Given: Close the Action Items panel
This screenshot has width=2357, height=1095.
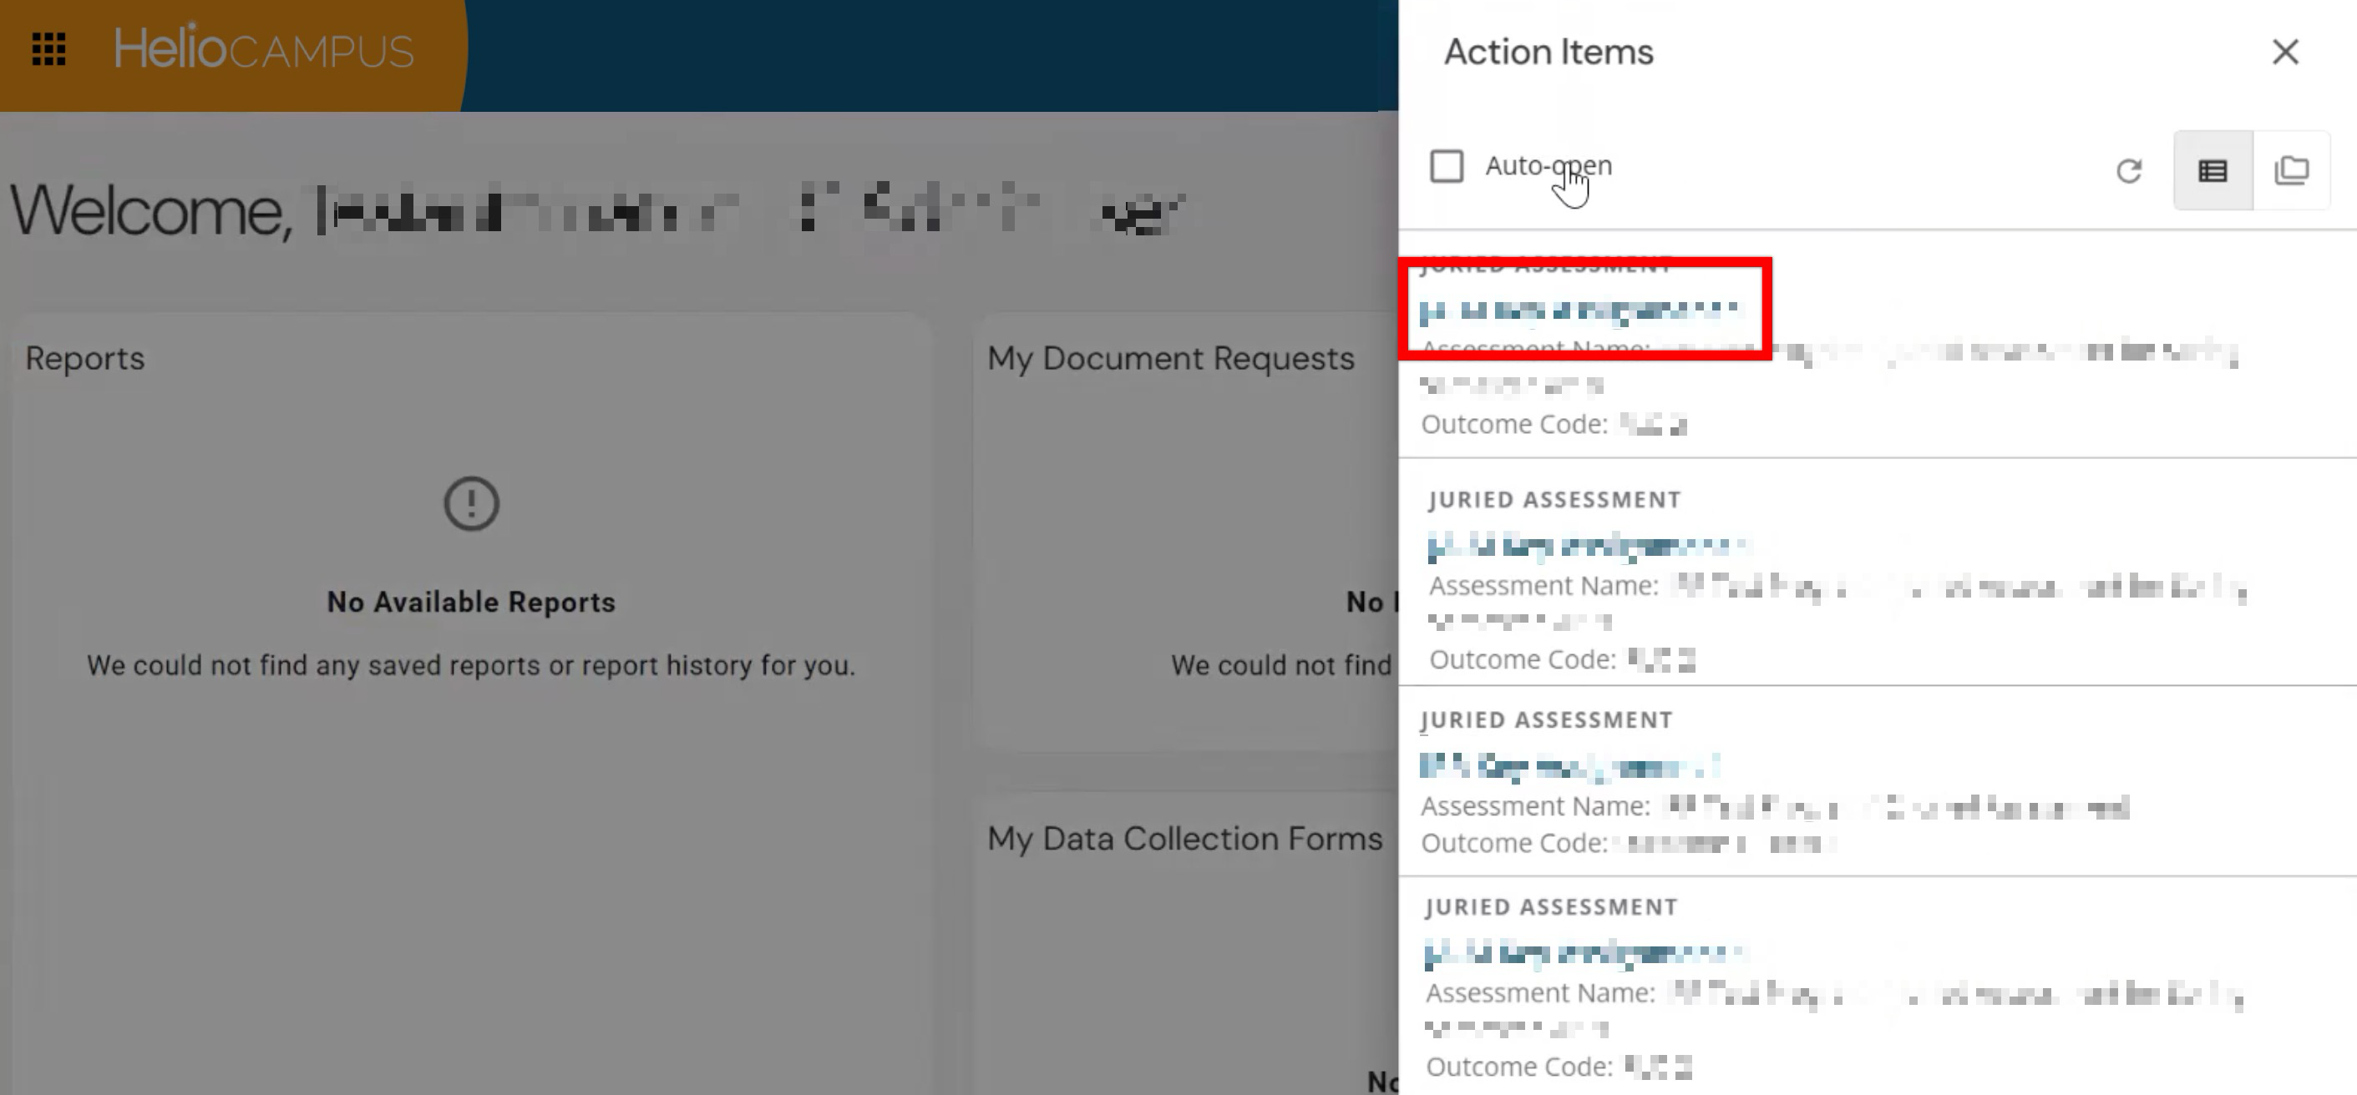Looking at the screenshot, I should (2284, 52).
